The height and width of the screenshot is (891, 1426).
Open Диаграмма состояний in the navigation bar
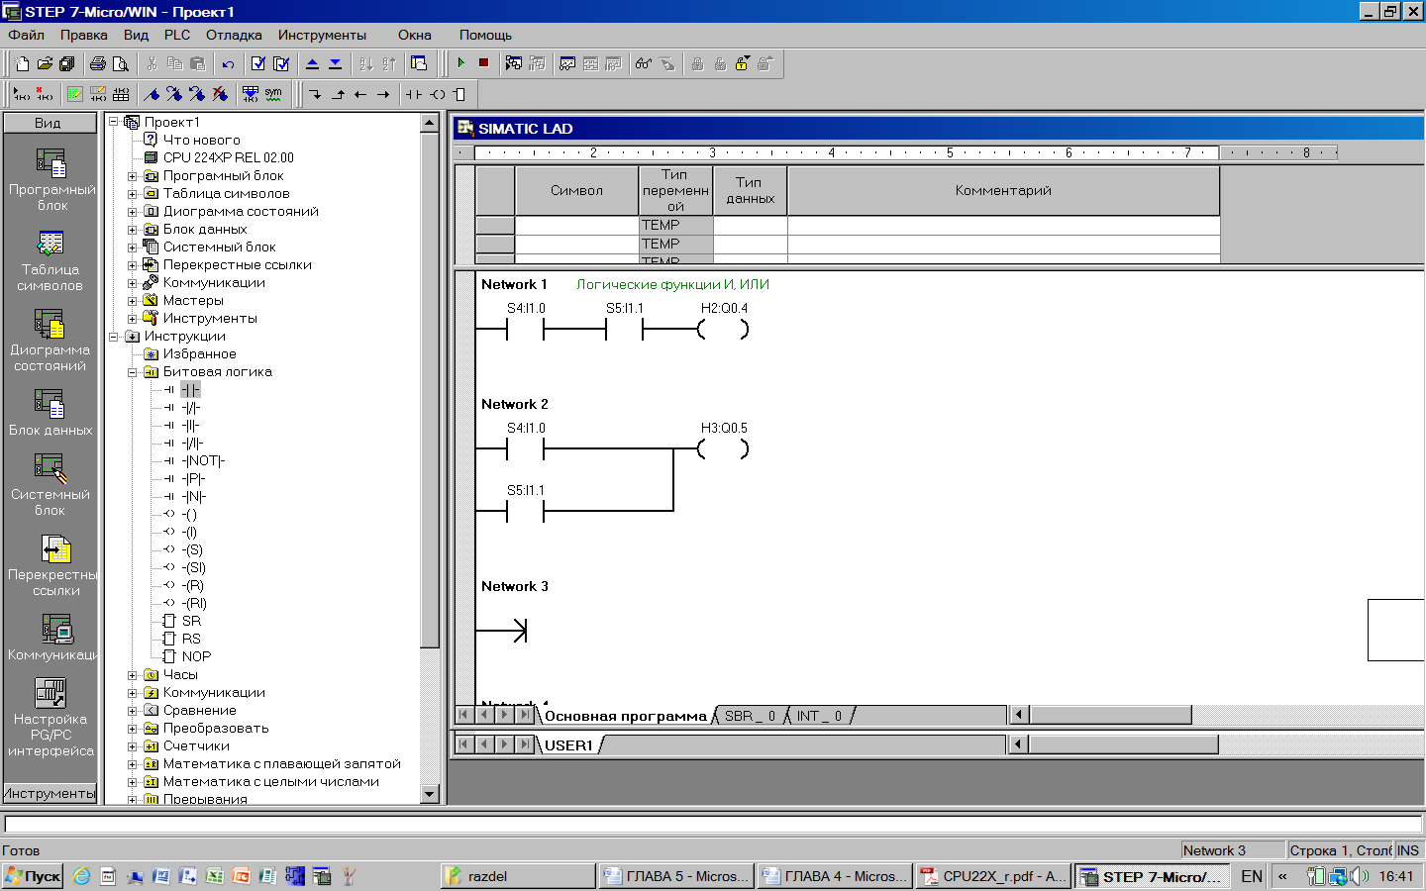51,341
